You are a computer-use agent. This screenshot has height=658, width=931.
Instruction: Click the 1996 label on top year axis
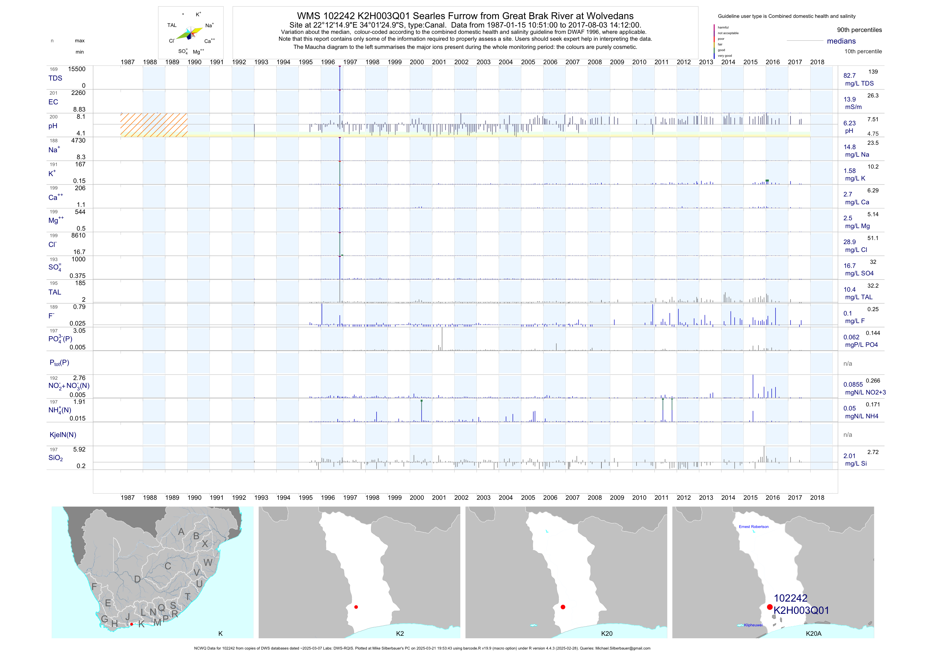coord(328,62)
